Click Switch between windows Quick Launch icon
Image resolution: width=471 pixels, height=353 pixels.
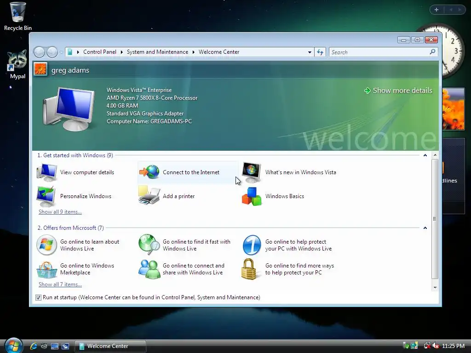point(65,346)
